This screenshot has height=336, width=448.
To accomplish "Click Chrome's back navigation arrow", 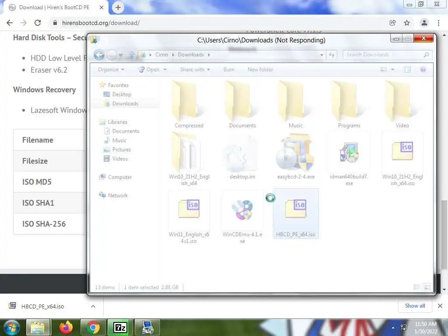I will click(x=10, y=23).
